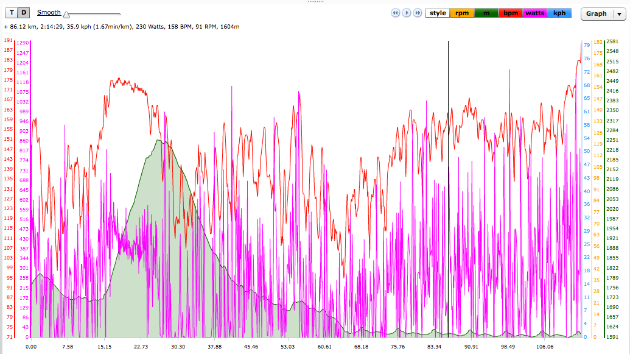Viewport: 630px width, 354px height.
Task: Select the T time-axis view icon
Action: coord(10,13)
